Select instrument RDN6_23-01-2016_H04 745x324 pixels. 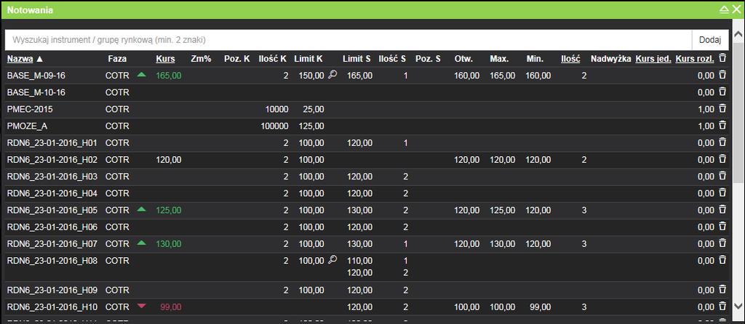coord(52,193)
